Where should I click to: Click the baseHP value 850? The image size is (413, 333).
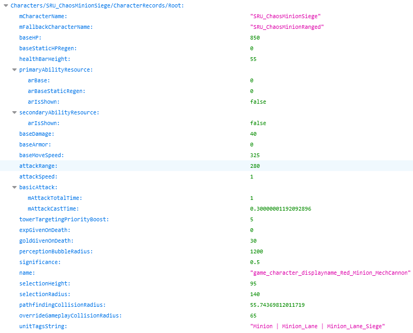pos(255,37)
